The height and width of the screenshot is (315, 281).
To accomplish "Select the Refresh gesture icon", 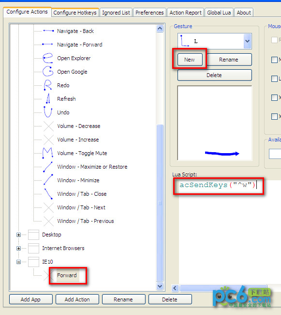I will 48,98.
